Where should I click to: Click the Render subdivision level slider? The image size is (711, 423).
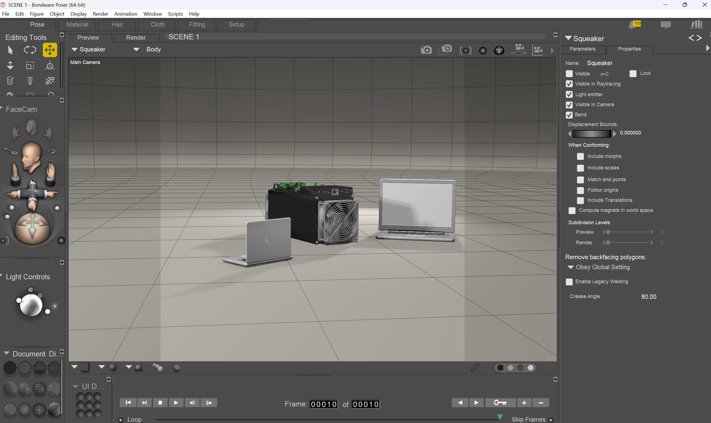tap(628, 243)
